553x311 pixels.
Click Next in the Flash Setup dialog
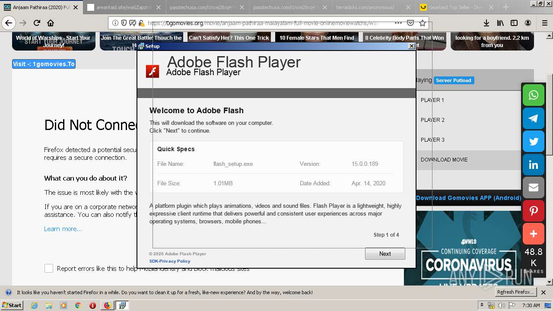pyautogui.click(x=385, y=254)
